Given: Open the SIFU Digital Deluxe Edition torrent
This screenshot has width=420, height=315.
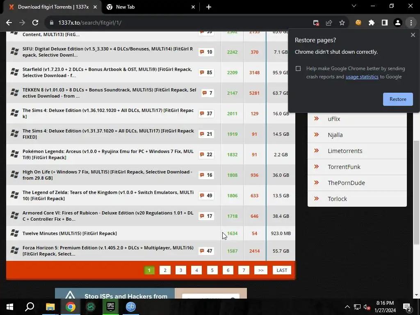Looking at the screenshot, I should (x=108, y=52).
